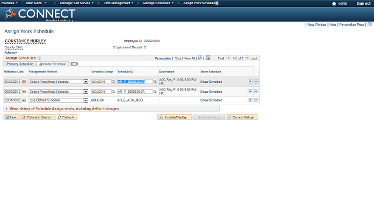
Task: Expand View history of Schedule Assignments section
Action: pos(6,109)
